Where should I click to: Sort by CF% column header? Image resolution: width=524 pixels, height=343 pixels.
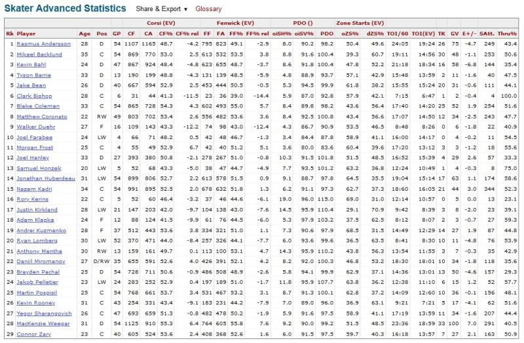(x=166, y=33)
